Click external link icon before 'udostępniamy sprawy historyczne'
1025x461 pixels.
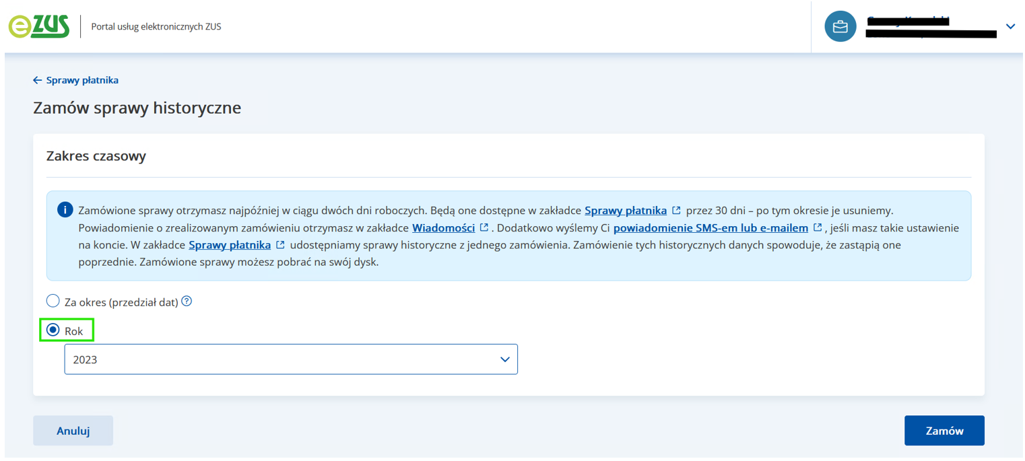(x=280, y=245)
